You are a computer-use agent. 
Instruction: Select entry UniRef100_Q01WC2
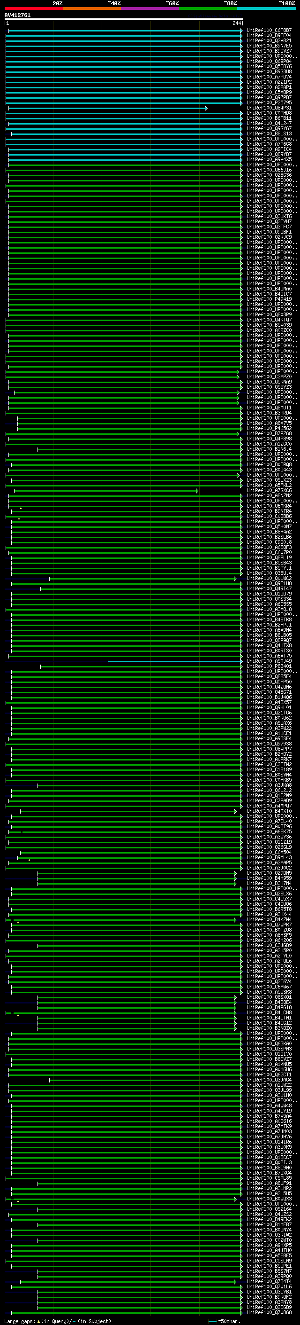[x=269, y=578]
